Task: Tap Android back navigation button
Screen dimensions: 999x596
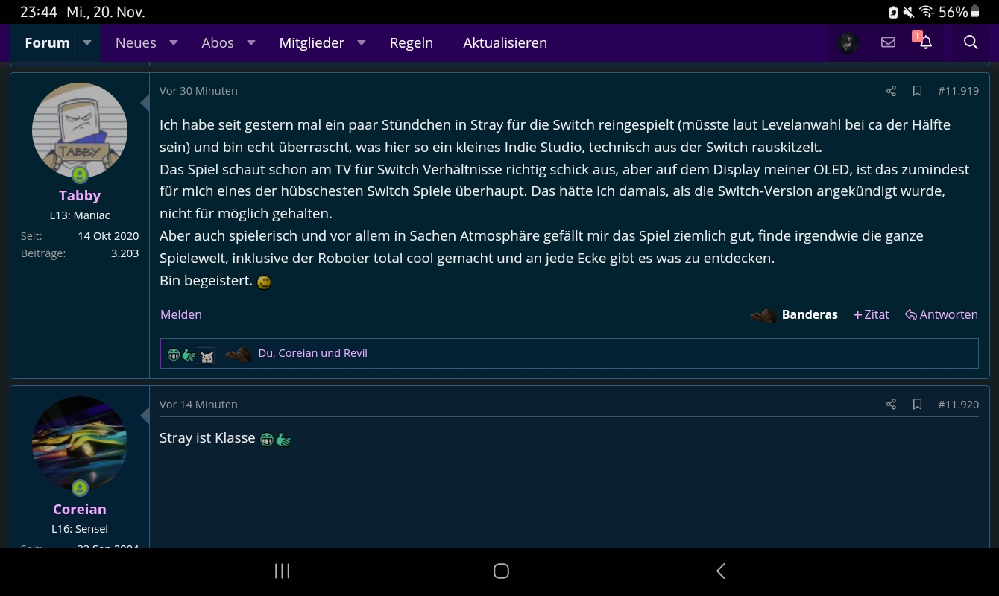Action: point(720,571)
